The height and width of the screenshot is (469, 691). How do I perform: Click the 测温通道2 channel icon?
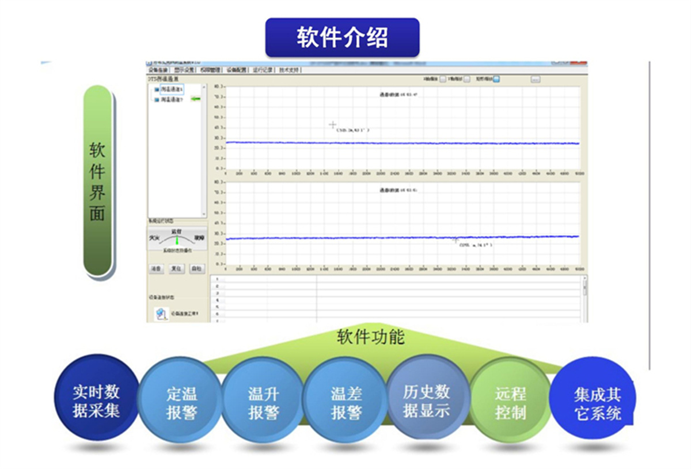coord(157,100)
